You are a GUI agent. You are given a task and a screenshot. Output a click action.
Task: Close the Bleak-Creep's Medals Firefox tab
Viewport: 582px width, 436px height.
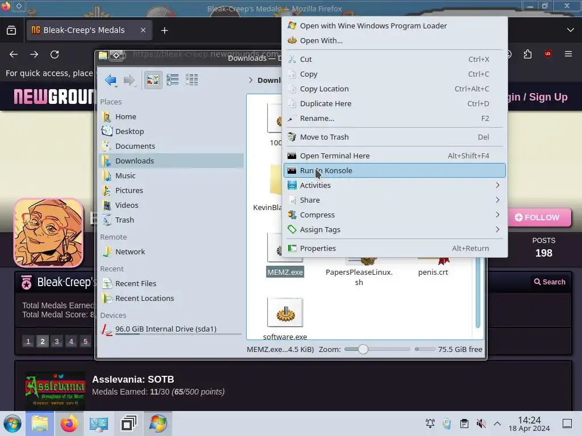143,30
